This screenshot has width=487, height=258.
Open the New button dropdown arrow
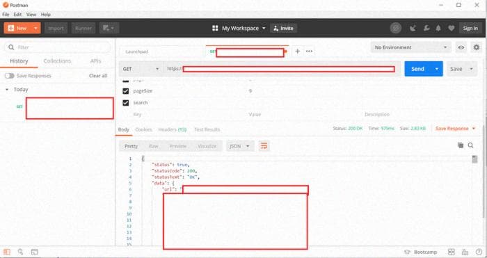click(35, 29)
